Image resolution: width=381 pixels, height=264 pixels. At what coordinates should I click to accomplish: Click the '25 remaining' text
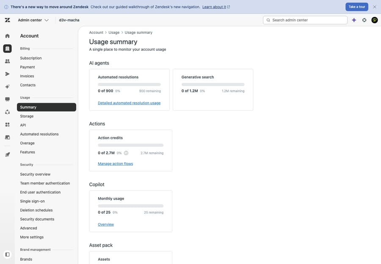click(154, 212)
